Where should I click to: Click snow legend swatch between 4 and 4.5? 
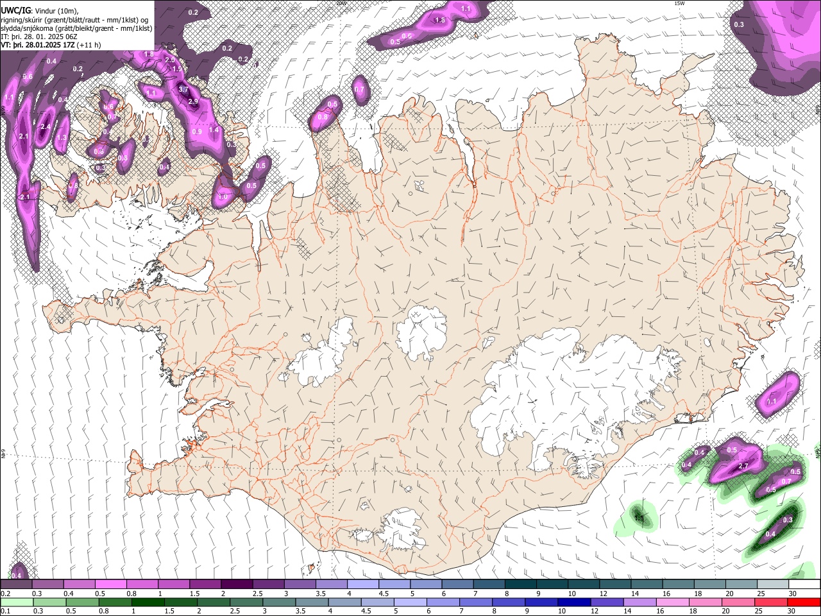tap(363, 585)
